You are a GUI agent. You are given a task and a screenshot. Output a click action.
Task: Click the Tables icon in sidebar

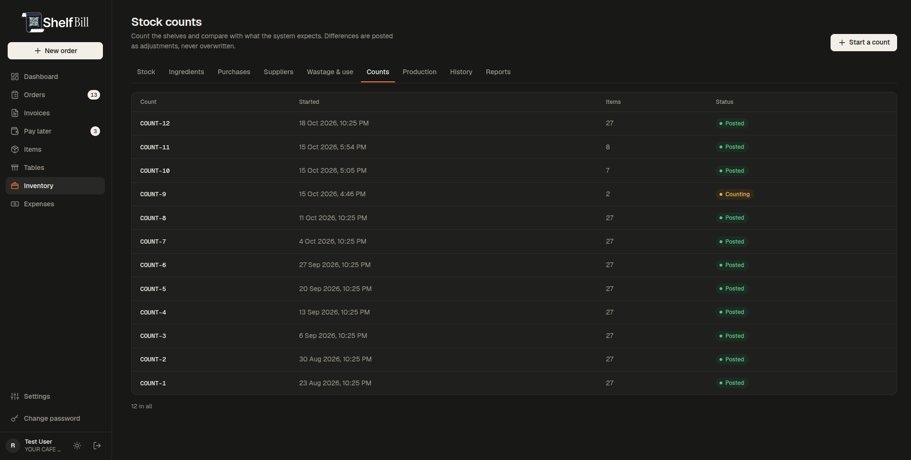pos(15,168)
